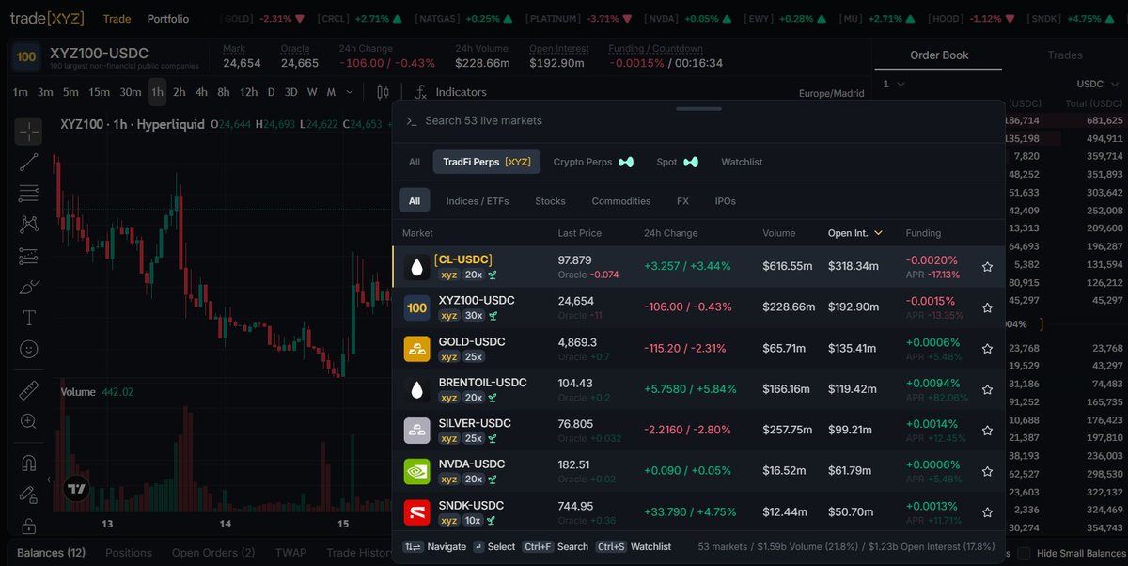Open the emoji icons tool
Screen dimensions: 1128x566
(28, 348)
